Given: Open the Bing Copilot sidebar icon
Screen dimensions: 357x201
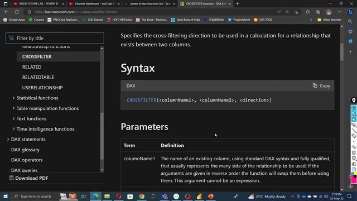Looking at the screenshot, I should 351,12.
